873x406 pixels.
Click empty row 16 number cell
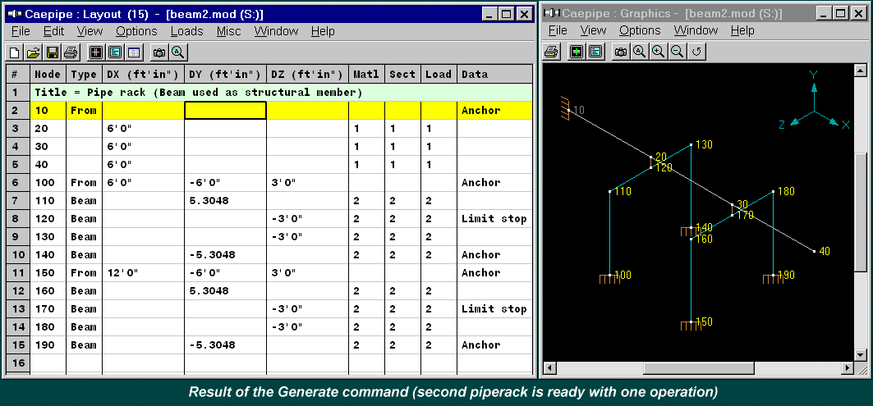click(18, 363)
